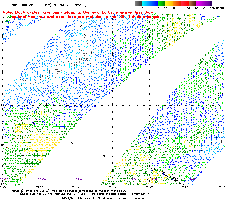The image size is (225, 203).
Task: Click the red 'optimal wind retrieval conditions' line
Action: click(86, 17)
